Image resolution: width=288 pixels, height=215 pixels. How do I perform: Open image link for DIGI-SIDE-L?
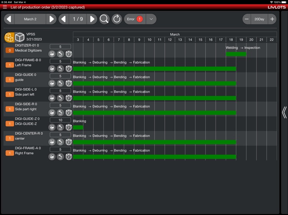coord(52,98)
